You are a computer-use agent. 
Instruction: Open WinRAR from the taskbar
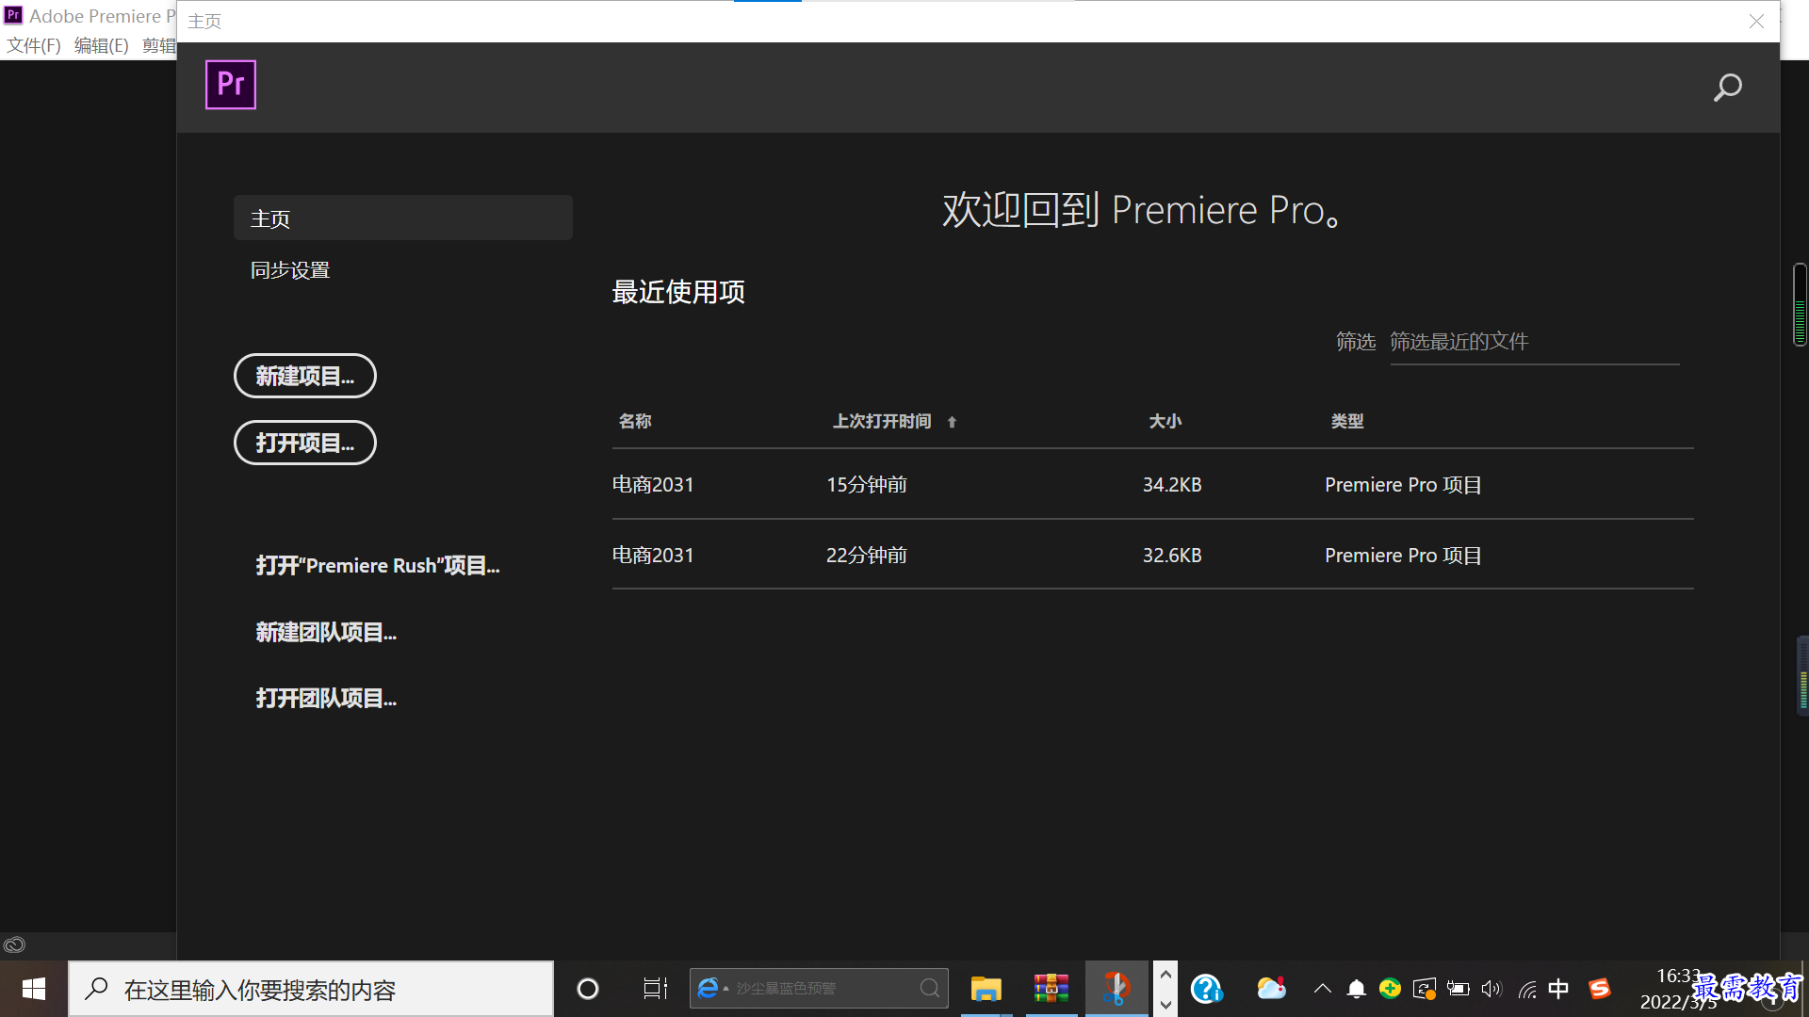1051,989
